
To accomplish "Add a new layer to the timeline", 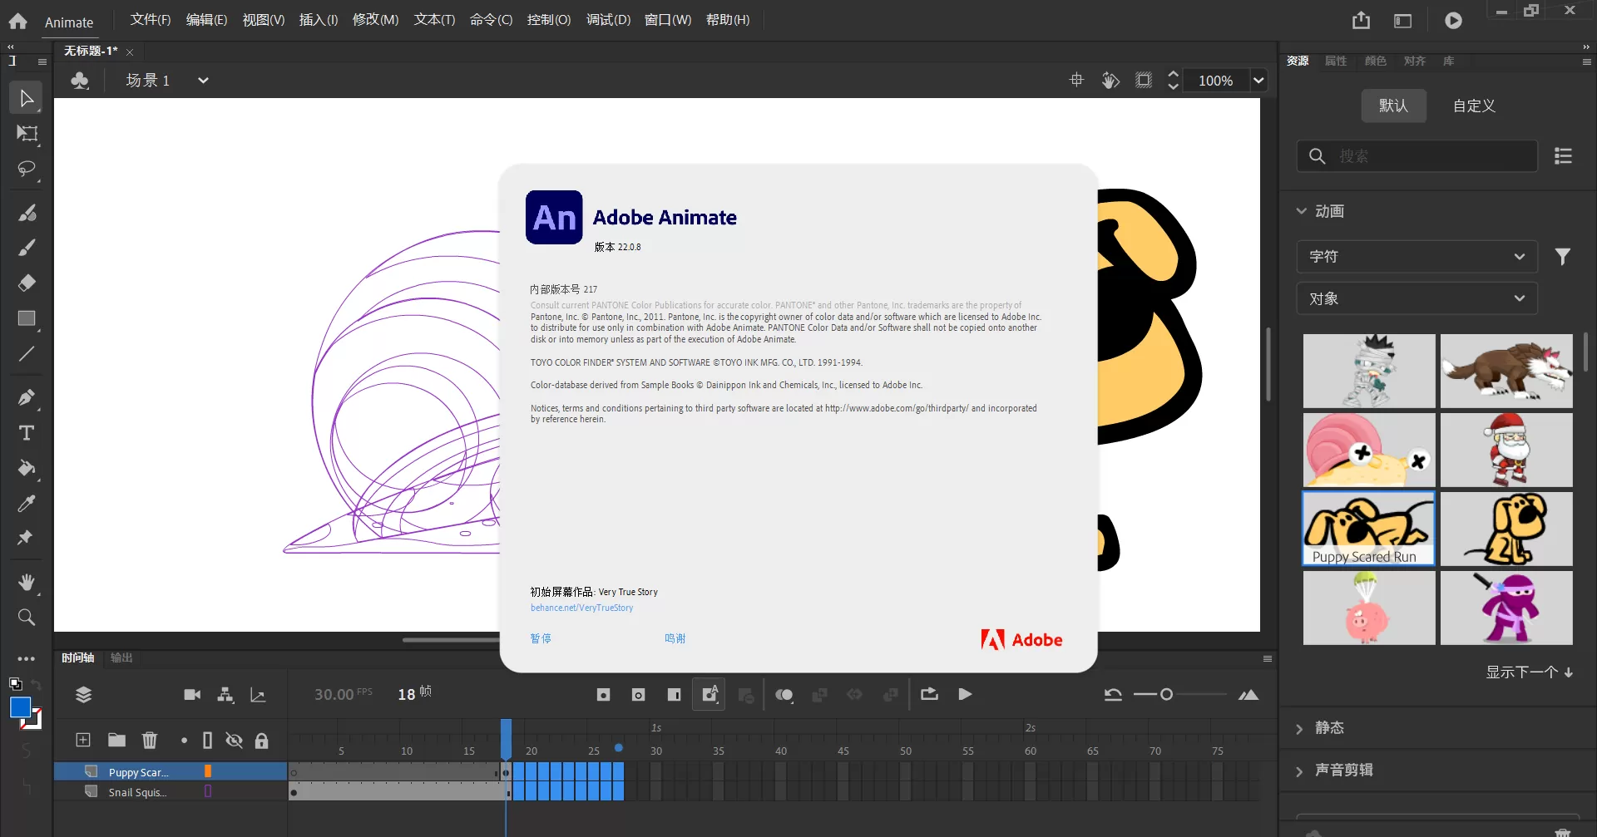I will click(x=83, y=740).
